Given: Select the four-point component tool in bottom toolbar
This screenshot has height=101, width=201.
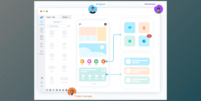Looking at the screenshot, I should [60, 90].
